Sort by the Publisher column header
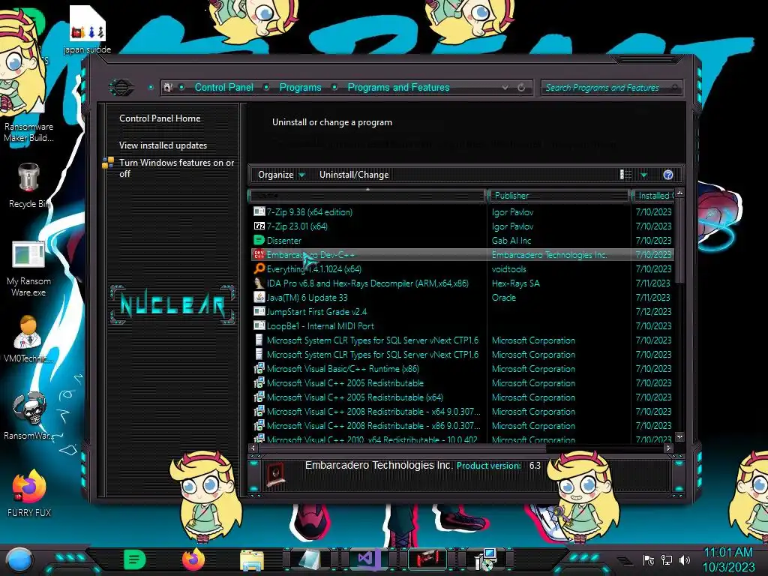Image resolution: width=768 pixels, height=576 pixels. pyautogui.click(x=558, y=196)
